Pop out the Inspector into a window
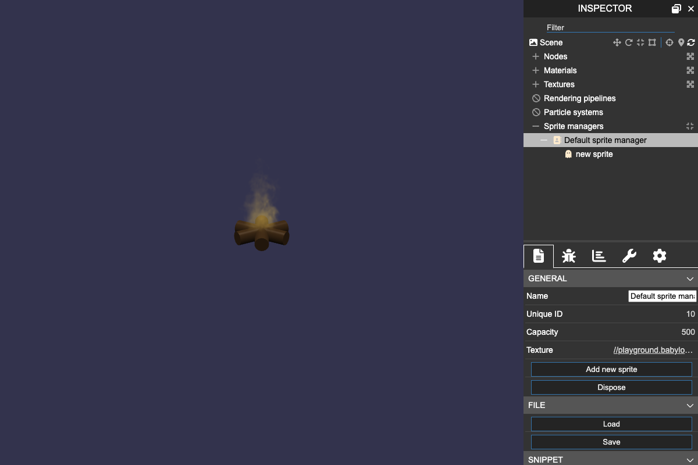This screenshot has height=465, width=698. 676,9
